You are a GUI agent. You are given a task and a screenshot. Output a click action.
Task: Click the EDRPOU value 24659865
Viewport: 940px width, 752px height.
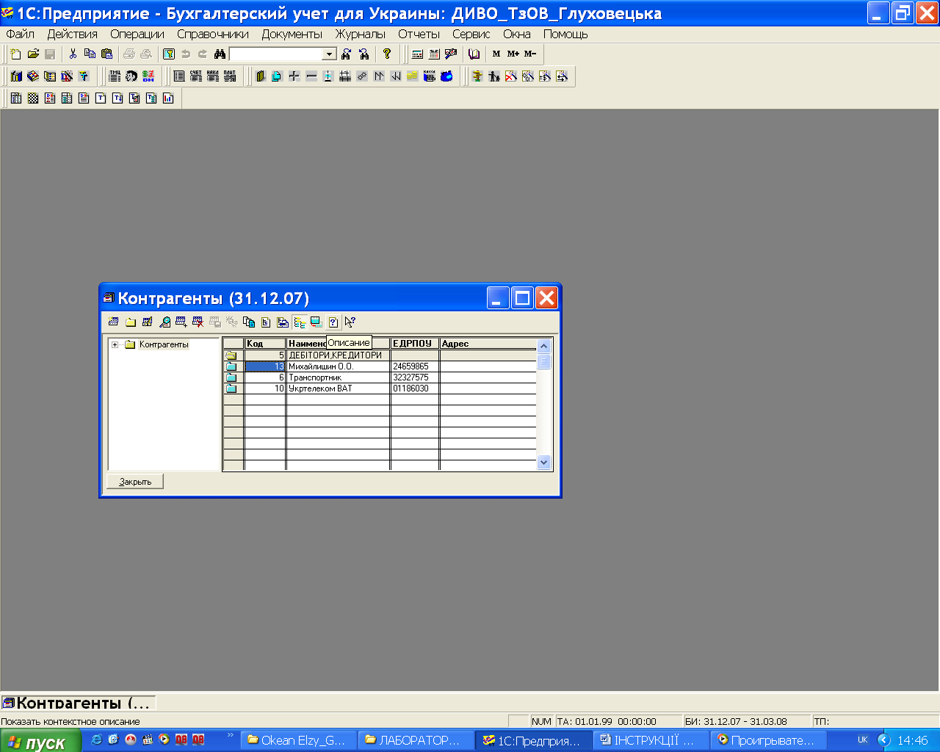pyautogui.click(x=411, y=366)
